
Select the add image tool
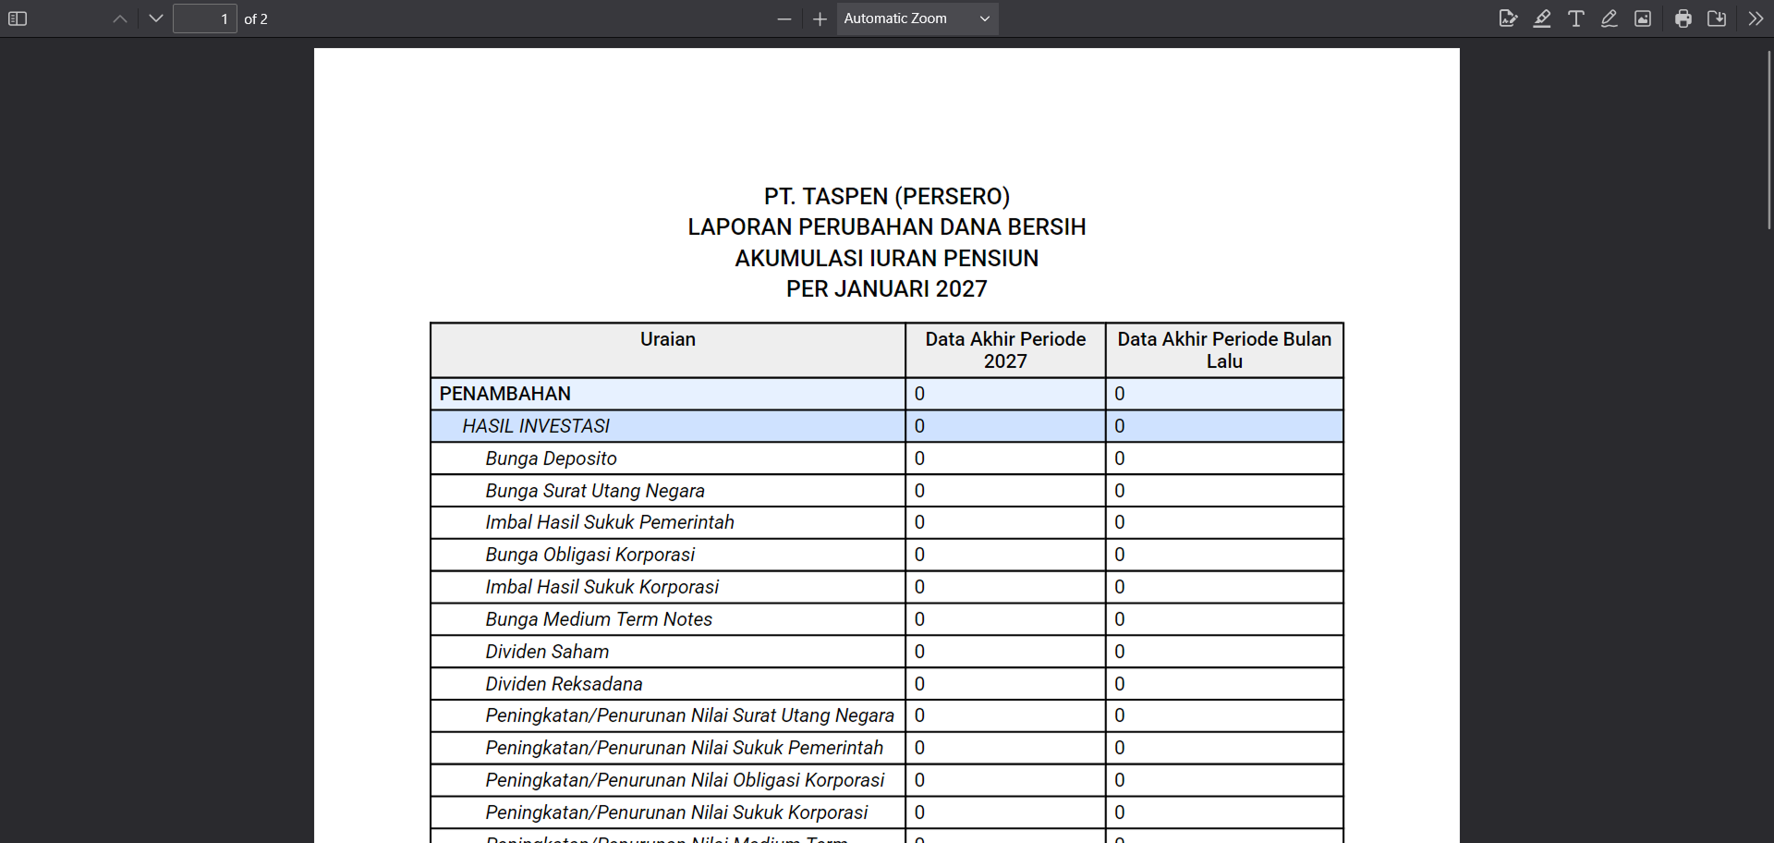pos(1643,18)
